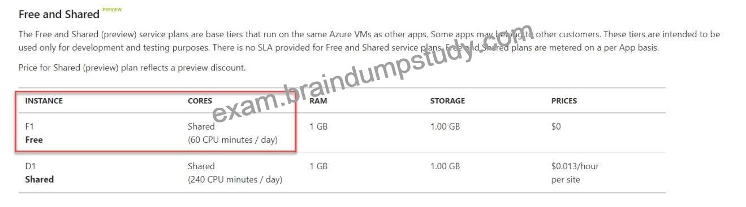Click the bold Free tier label

34,139
